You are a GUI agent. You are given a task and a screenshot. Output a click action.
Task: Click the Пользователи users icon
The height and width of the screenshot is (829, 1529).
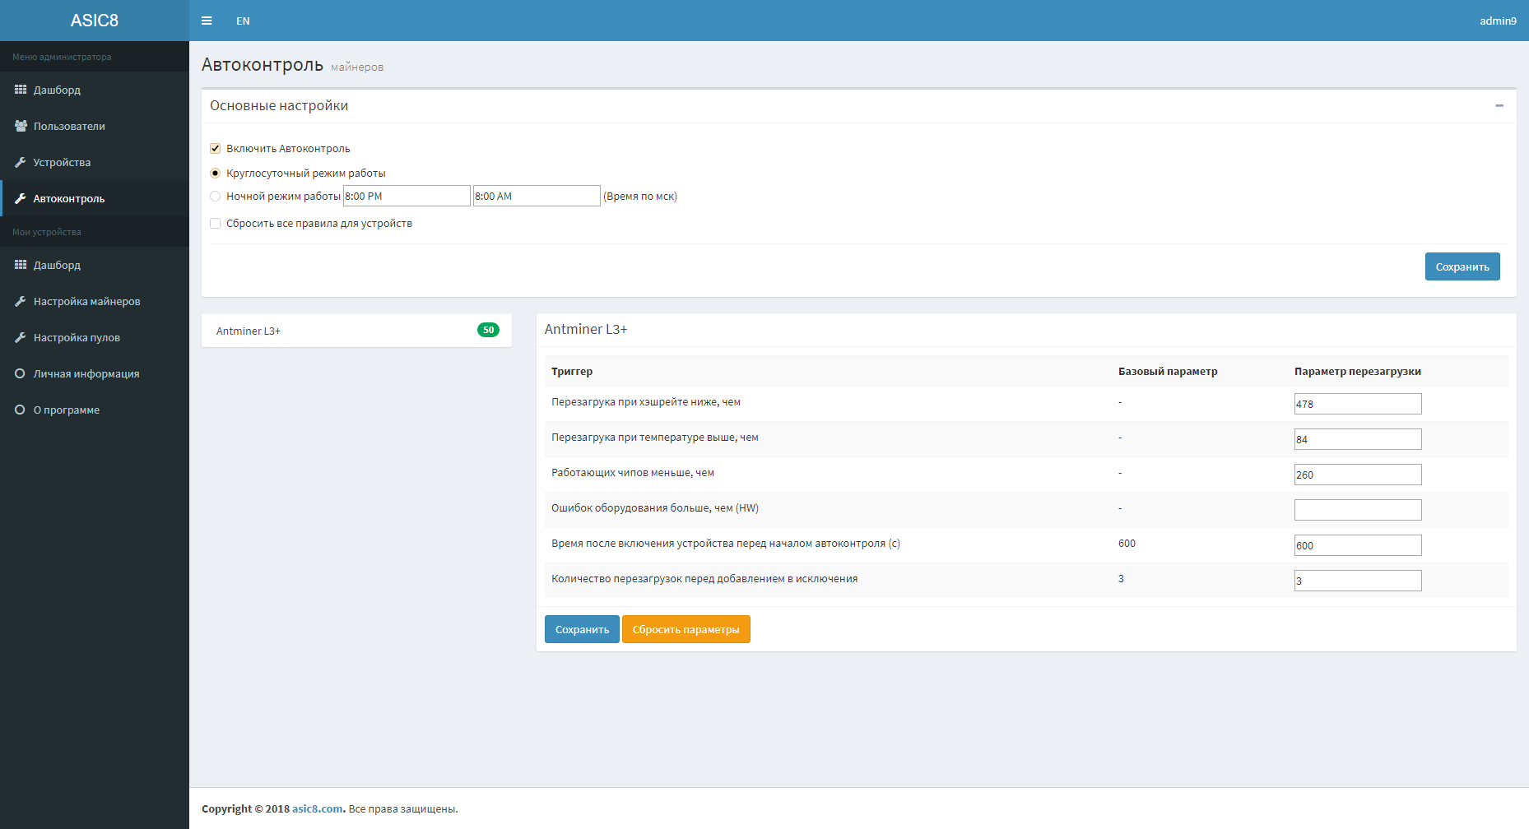pos(21,126)
